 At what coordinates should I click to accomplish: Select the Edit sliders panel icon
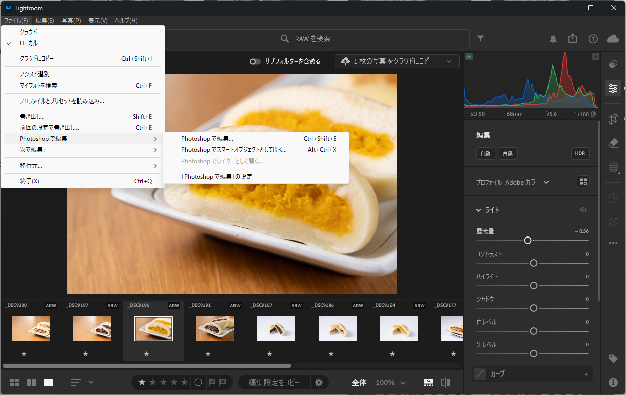(x=613, y=88)
